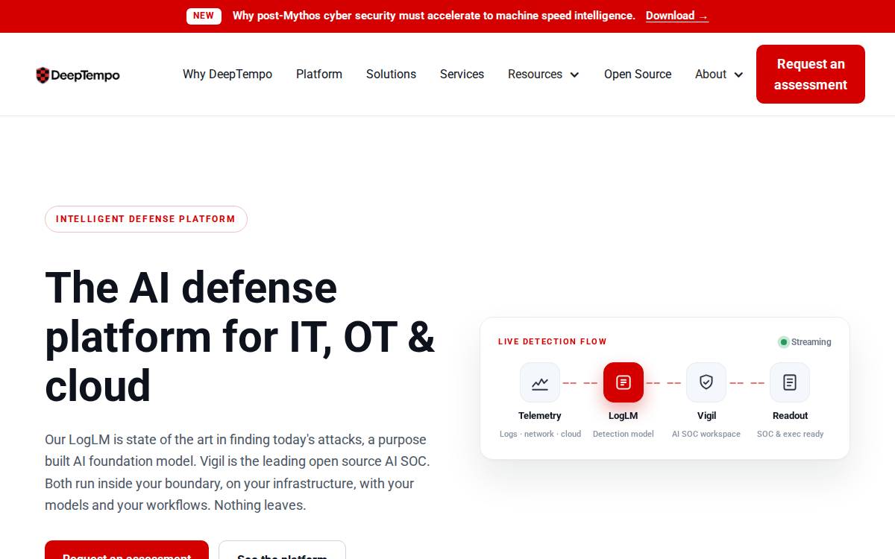Follow the Download link in the banner
Screen dimensions: 895x559
pos(677,16)
